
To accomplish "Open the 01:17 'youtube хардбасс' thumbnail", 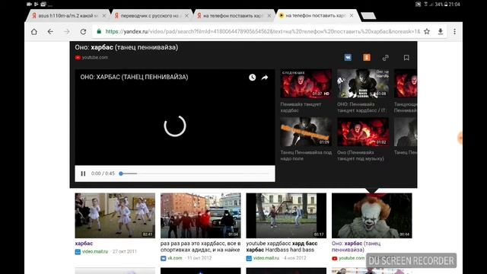I will point(286,215).
